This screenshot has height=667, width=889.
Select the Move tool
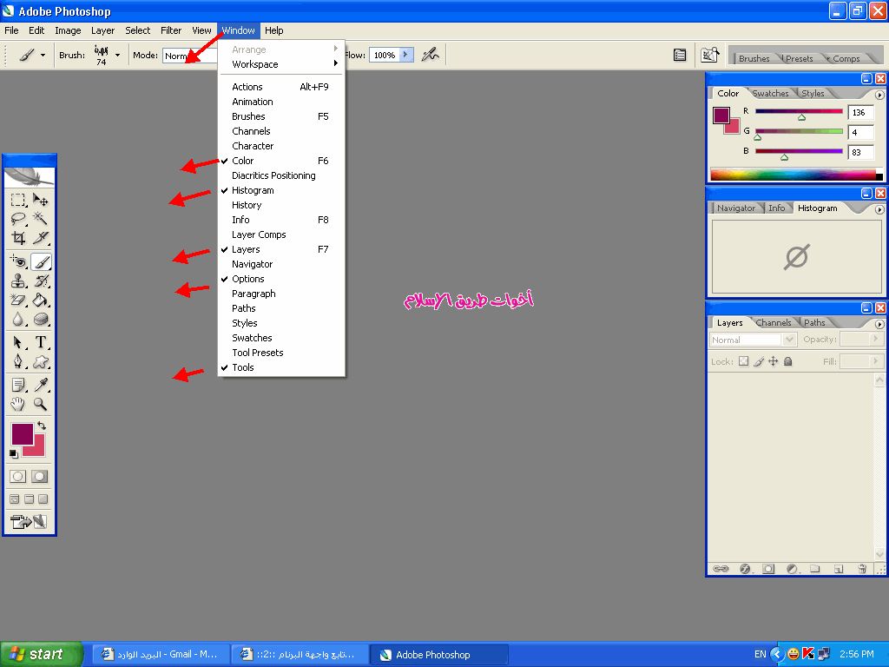coord(40,200)
